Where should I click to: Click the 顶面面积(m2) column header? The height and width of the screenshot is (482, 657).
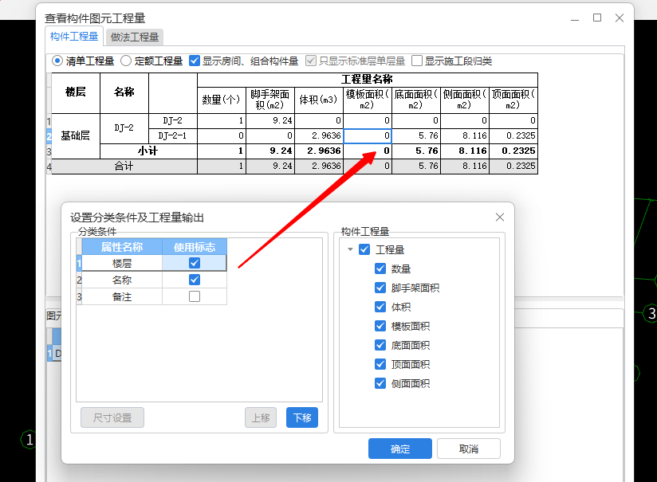[513, 100]
